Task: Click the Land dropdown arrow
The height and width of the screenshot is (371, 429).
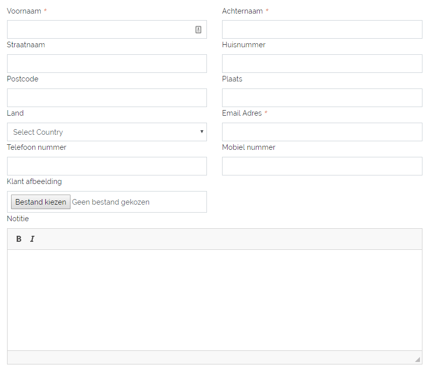Action: click(x=201, y=132)
